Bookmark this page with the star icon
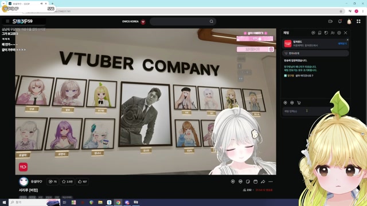Viewport: 367px width, 206px height. [x=341, y=11]
